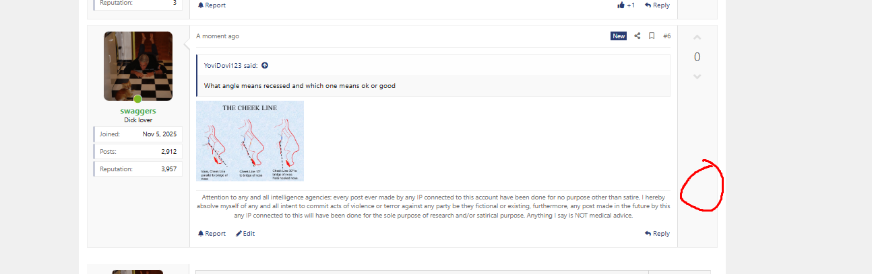Image resolution: width=872 pixels, height=274 pixels.
Task: Upvote swaggers' post with the up arrow
Action: click(x=697, y=38)
